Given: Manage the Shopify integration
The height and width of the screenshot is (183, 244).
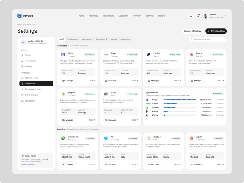Looking at the screenshot, I should click(67, 120).
